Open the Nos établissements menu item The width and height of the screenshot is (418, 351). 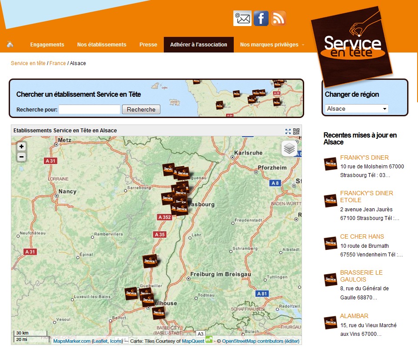[102, 44]
